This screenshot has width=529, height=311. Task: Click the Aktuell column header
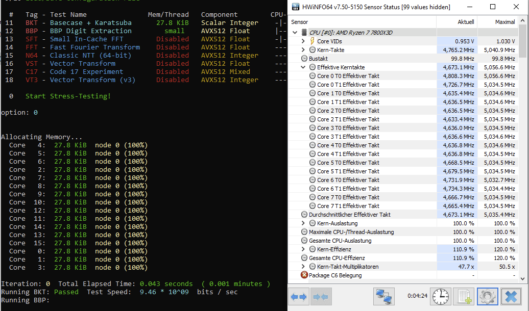[x=457, y=22]
